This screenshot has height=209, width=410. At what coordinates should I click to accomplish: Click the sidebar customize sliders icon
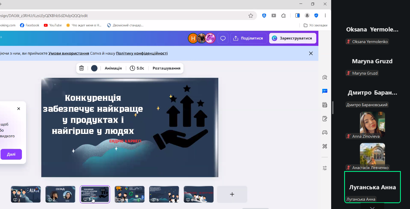[325, 168]
